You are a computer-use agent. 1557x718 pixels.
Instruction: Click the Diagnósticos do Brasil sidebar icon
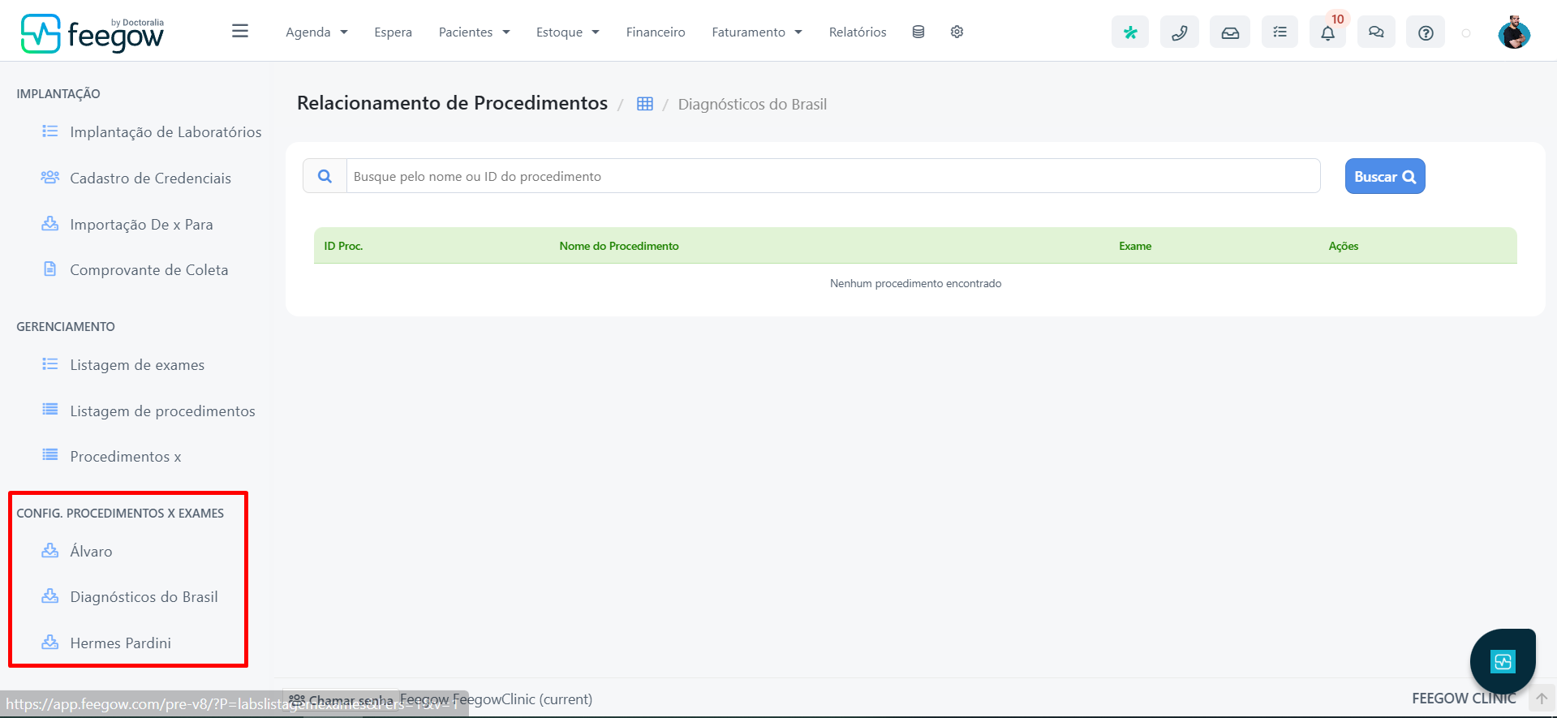(x=50, y=595)
